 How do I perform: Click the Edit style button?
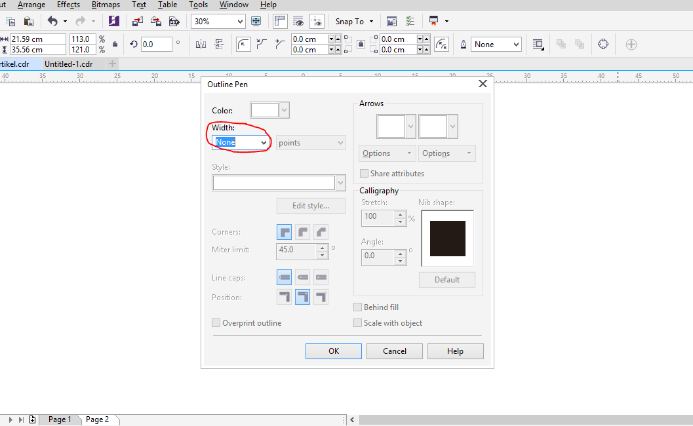310,205
